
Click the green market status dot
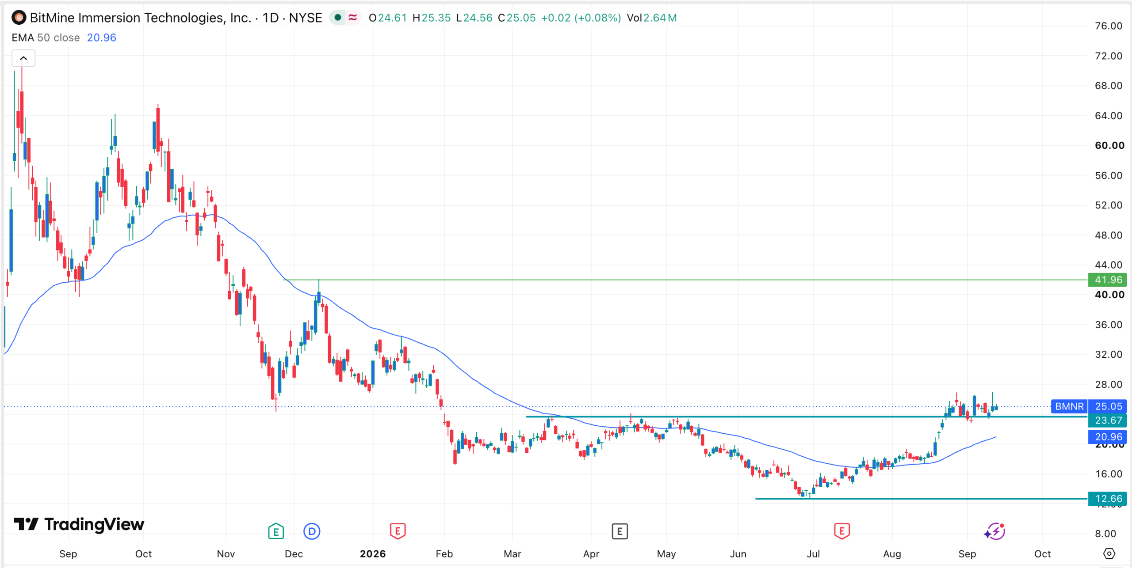point(337,18)
